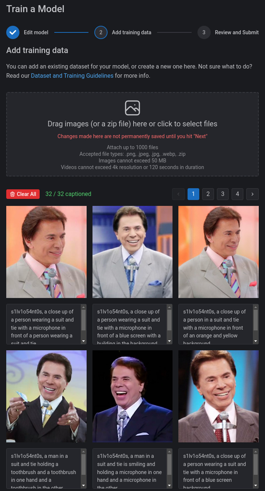Go to next page with right chevron
The width and height of the screenshot is (265, 491).
coord(252,194)
